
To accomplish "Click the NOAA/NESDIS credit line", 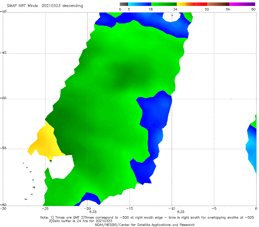I will click(x=145, y=225).
